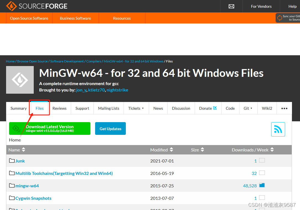This screenshot has width=300, height=210.
Task: Click the Sync your GitHub button
Action: [288, 18]
